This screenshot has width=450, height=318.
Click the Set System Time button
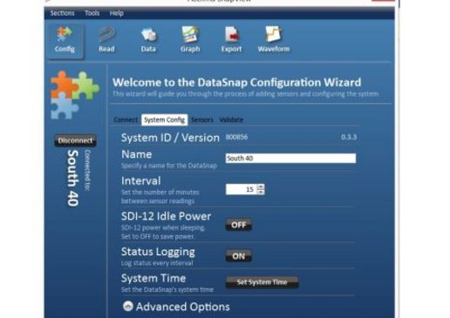(262, 282)
